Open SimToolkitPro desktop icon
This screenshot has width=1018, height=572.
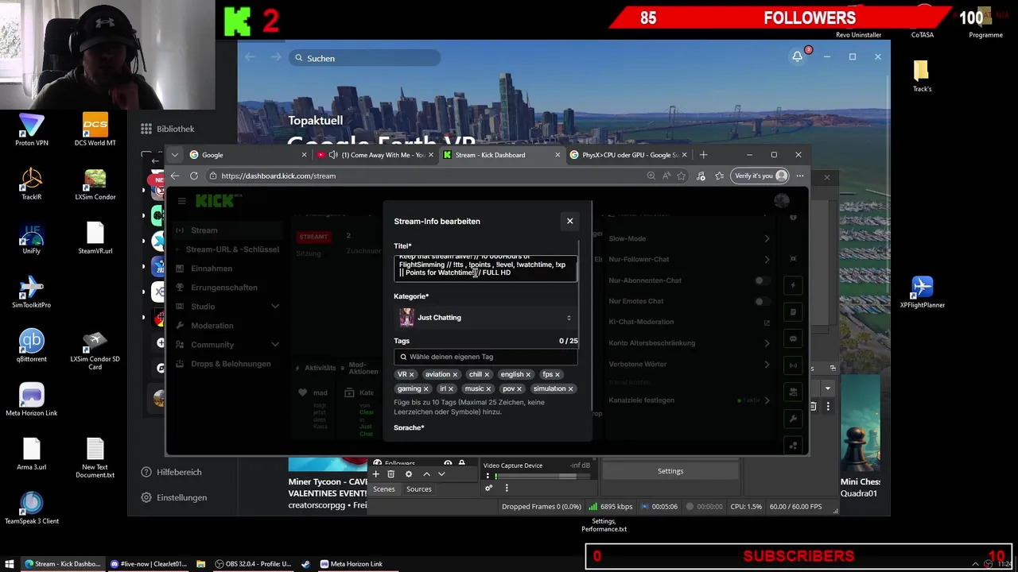point(32,292)
